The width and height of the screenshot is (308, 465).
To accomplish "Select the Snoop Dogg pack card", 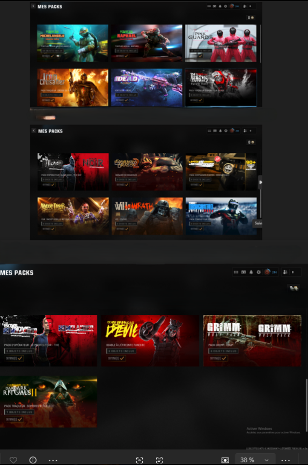I will pos(73,216).
